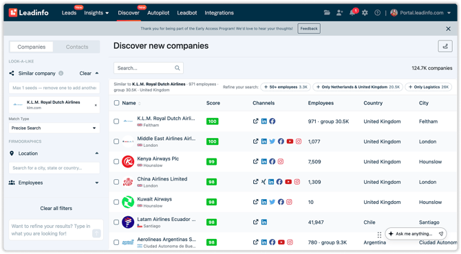Open Facebook for Kuwait Airways
The height and width of the screenshot is (254, 461).
coord(281,202)
